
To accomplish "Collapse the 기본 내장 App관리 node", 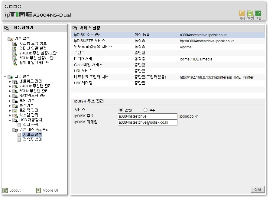I will (10, 130).
